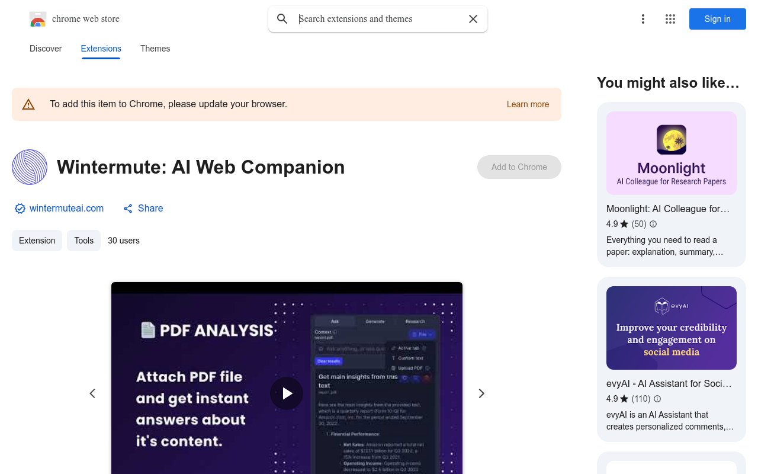Click the '30 users' text

(124, 241)
